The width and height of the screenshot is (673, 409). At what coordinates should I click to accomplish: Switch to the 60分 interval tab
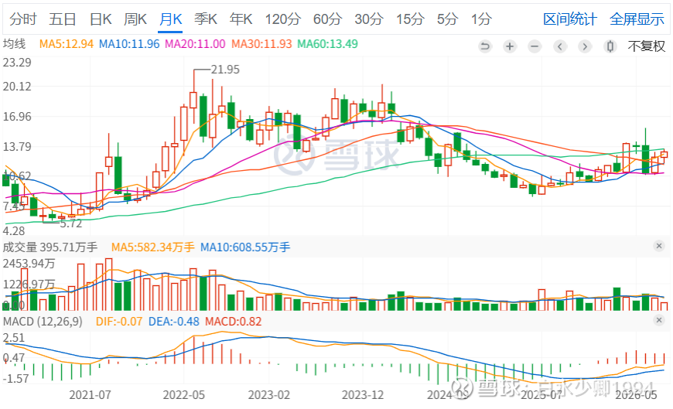click(327, 19)
